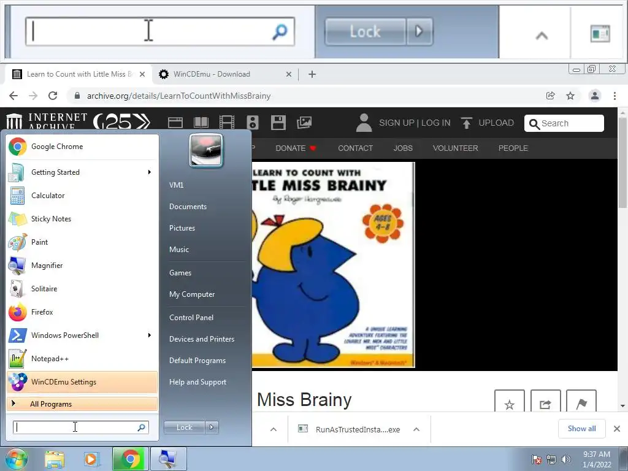Screen dimensions: 628x471
Task: Launch Calculator from the Start menu
Action: pyautogui.click(x=82, y=196)
